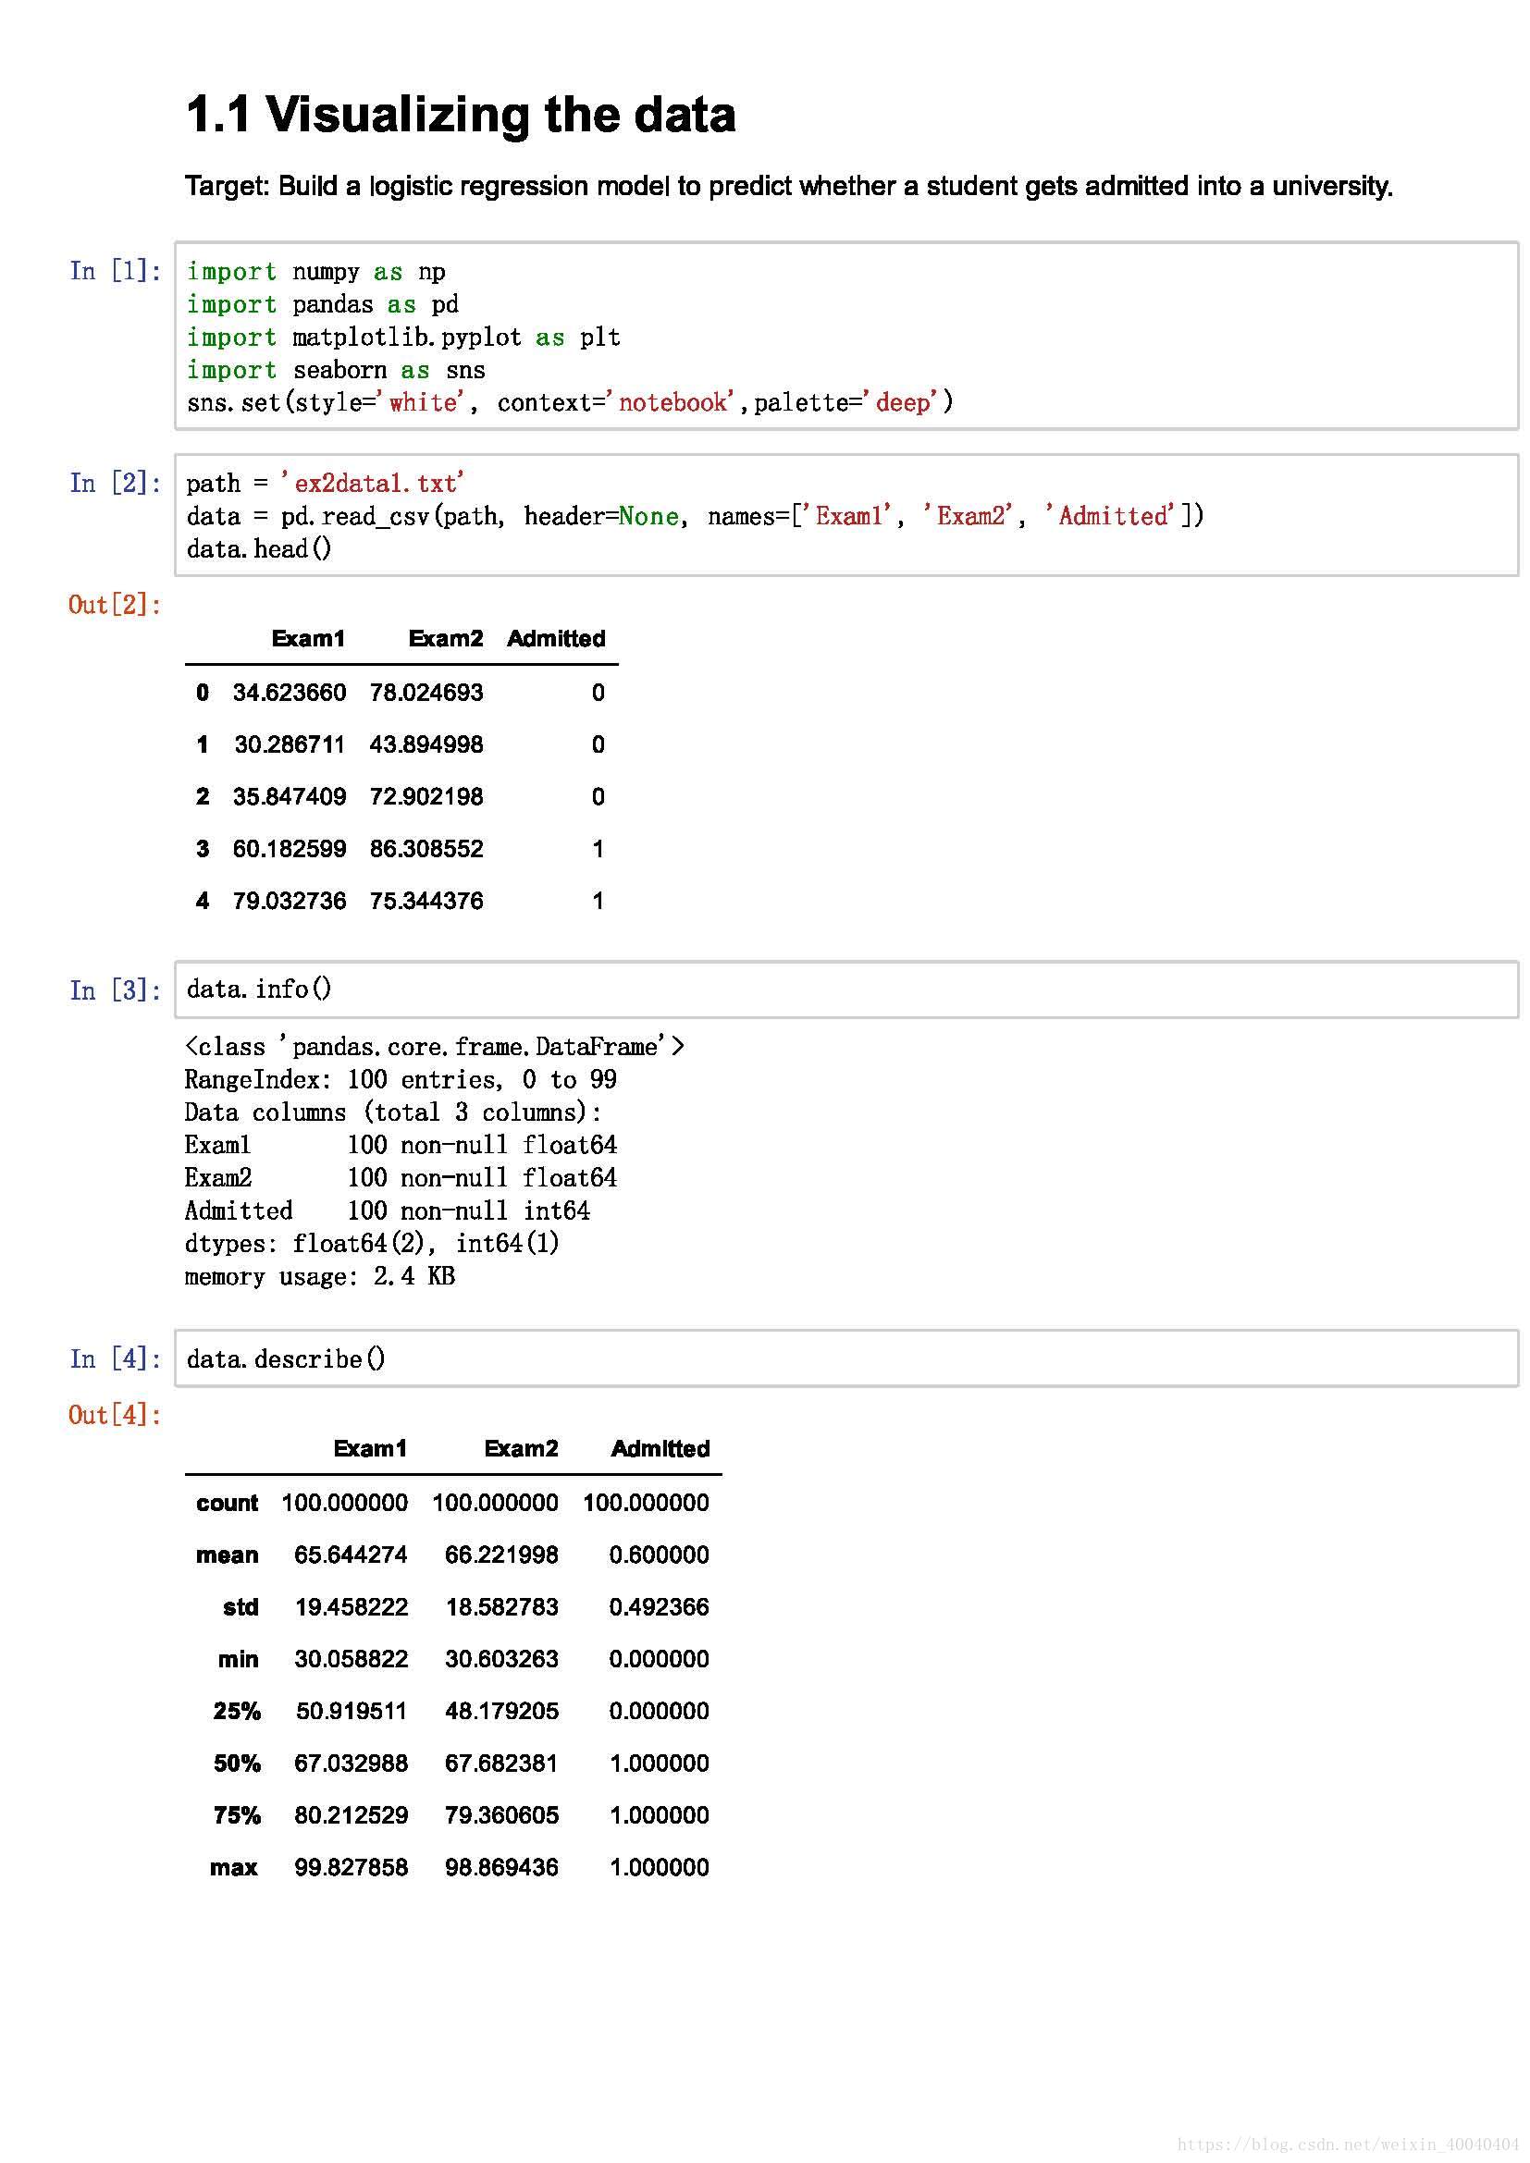Click the '1.1 Visualizing the data' heading
This screenshot has width=1530, height=2163.
460,115
